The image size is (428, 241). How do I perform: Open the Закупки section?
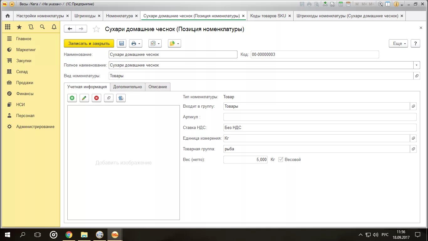[x=24, y=61]
